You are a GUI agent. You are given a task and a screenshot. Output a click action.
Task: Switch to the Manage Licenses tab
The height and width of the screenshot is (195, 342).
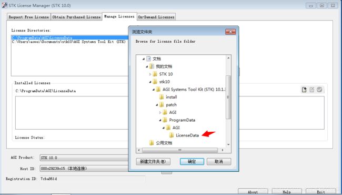click(119, 16)
